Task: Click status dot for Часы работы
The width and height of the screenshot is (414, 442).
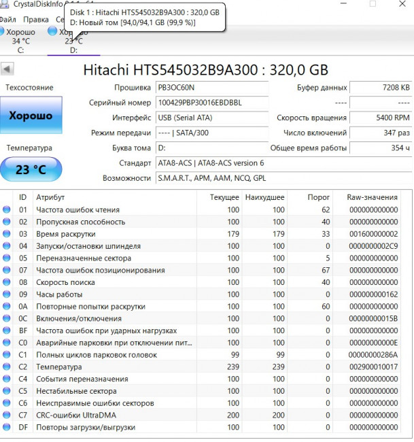Action: coord(7,294)
